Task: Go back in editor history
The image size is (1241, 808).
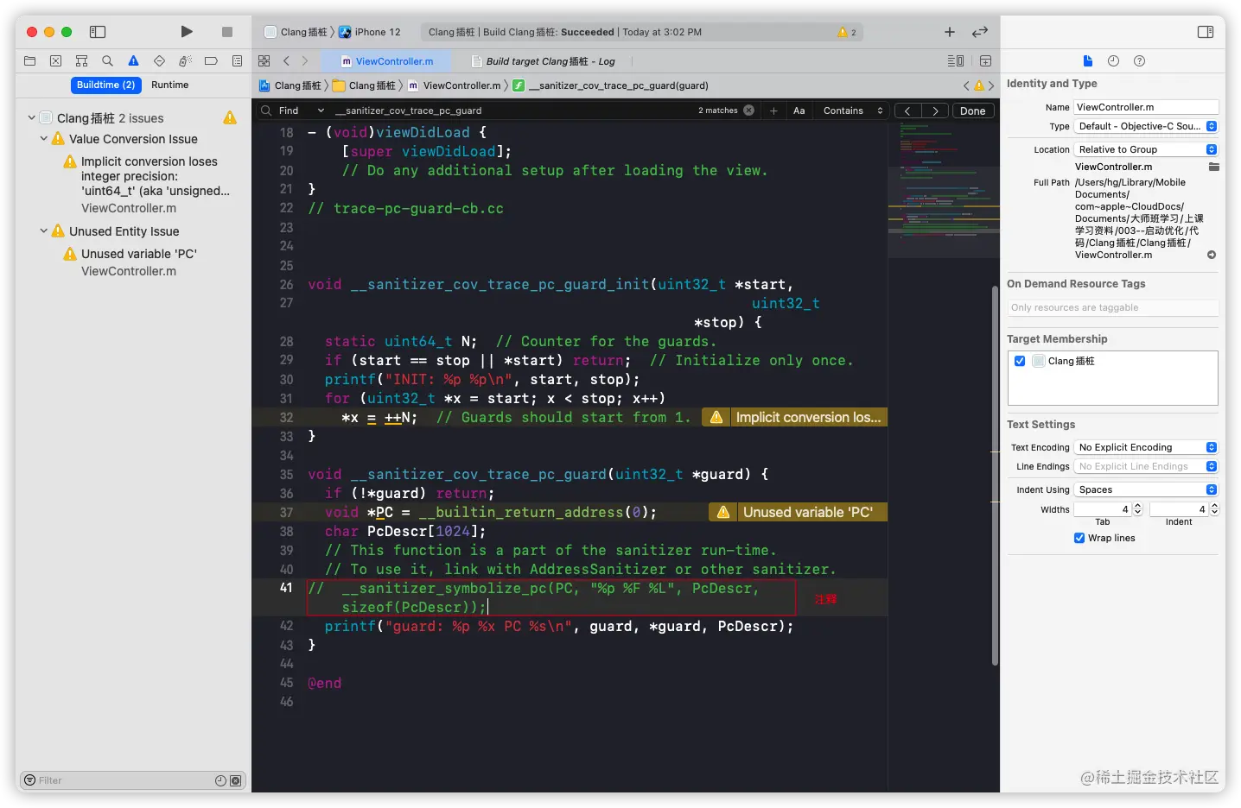Action: [286, 61]
